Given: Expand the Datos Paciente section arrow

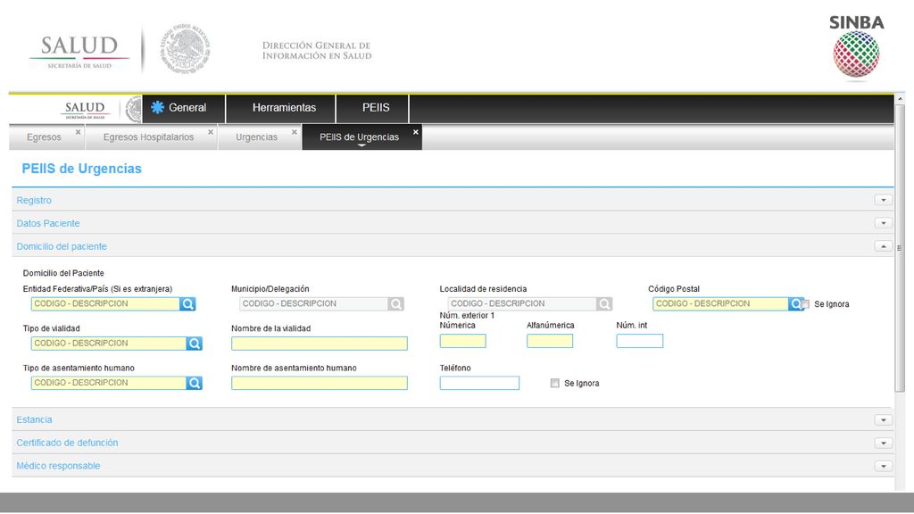Looking at the screenshot, I should 883,223.
